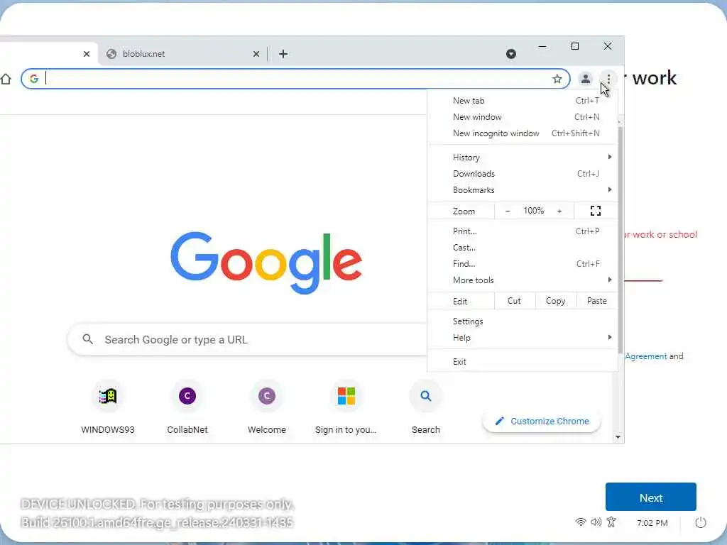The height and width of the screenshot is (545, 727).
Task: Open the Chrome profile avatar icon
Action: 586,79
